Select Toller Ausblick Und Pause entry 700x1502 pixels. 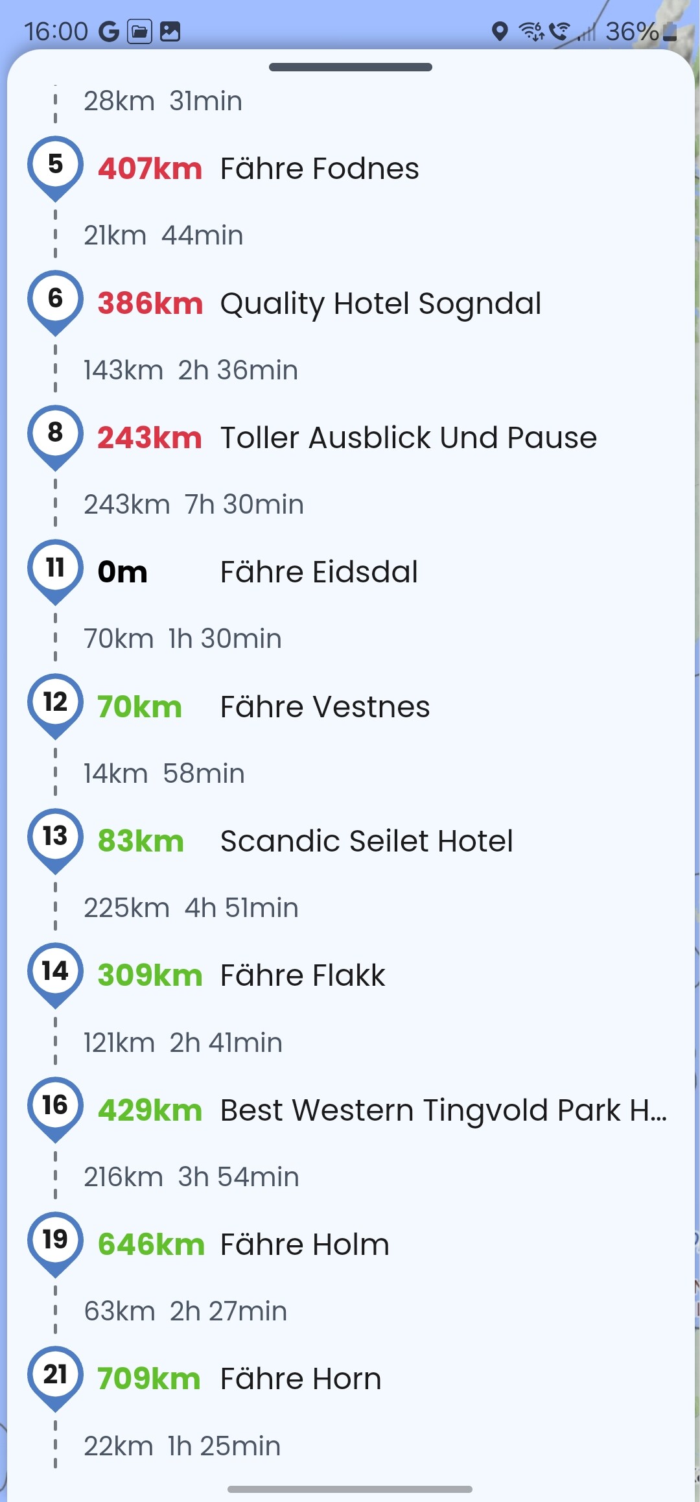coord(408,438)
